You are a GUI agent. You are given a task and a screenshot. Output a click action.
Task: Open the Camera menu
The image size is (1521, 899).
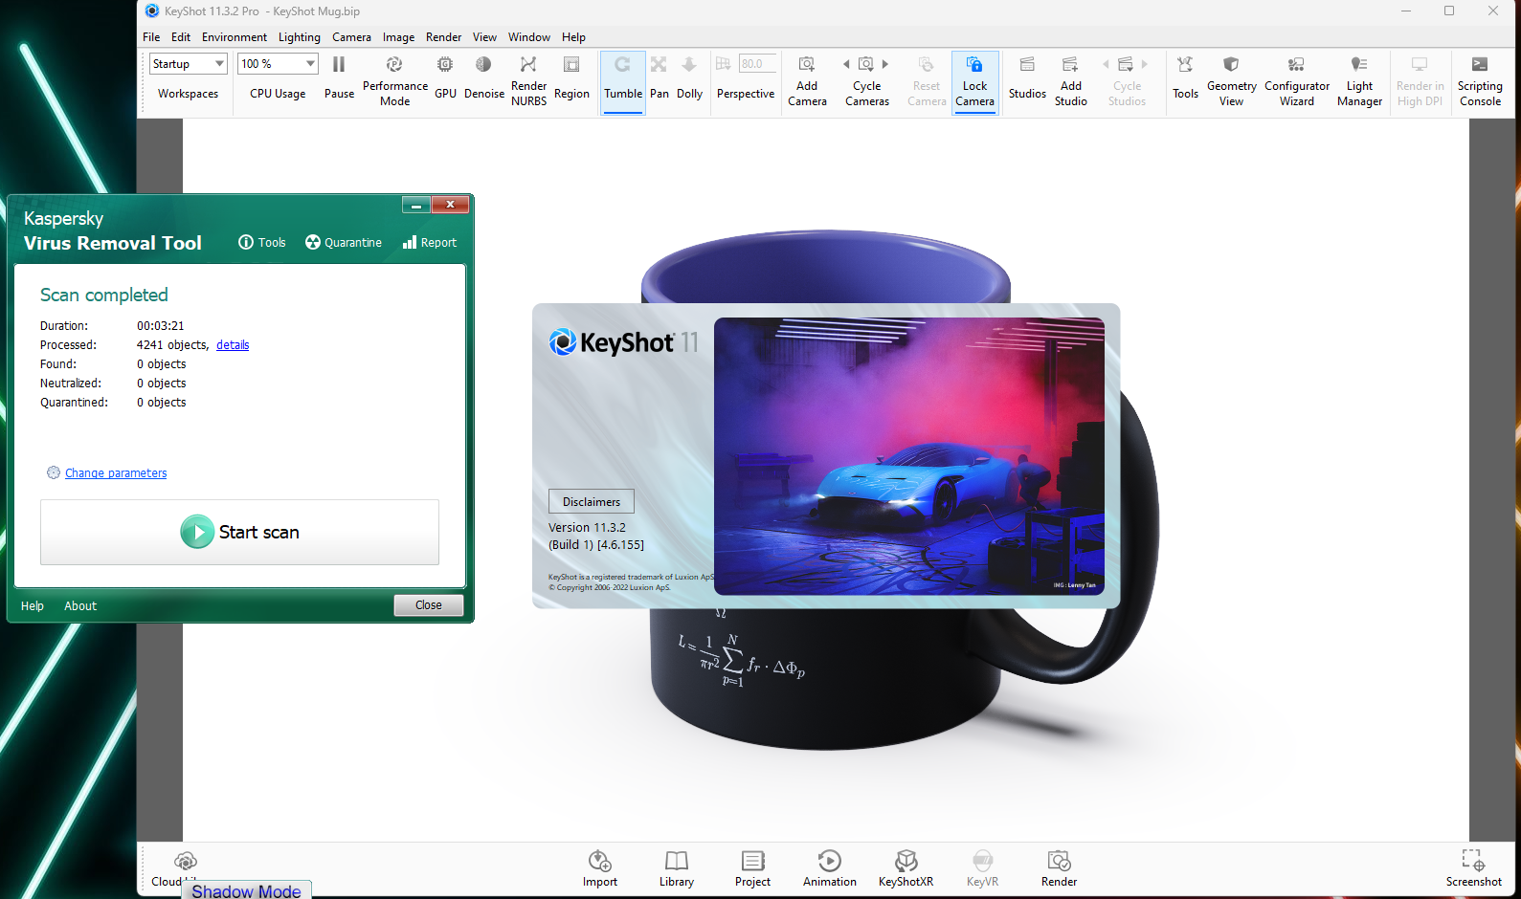pyautogui.click(x=351, y=37)
